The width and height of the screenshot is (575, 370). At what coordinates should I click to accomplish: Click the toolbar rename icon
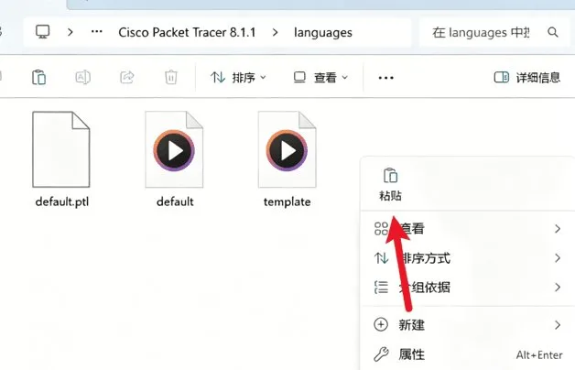pos(83,77)
